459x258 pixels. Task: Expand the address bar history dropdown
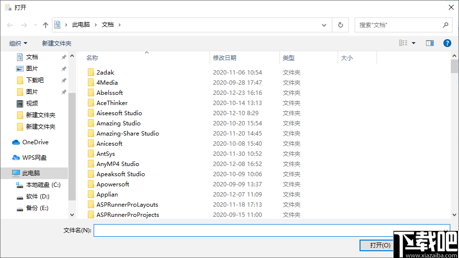point(324,25)
